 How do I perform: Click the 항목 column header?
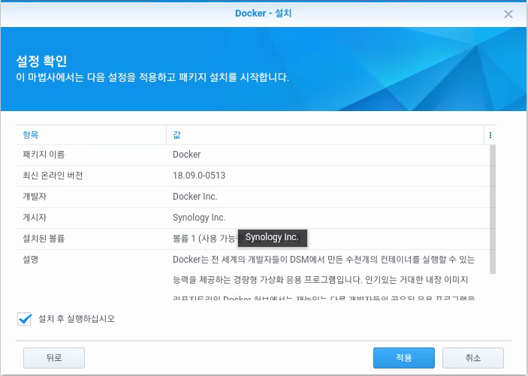(91, 135)
